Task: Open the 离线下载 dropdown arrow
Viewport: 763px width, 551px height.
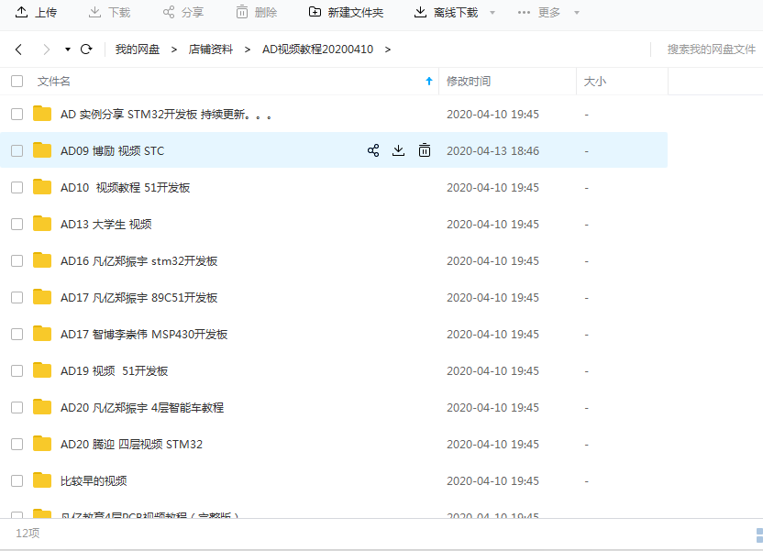Action: tap(492, 12)
